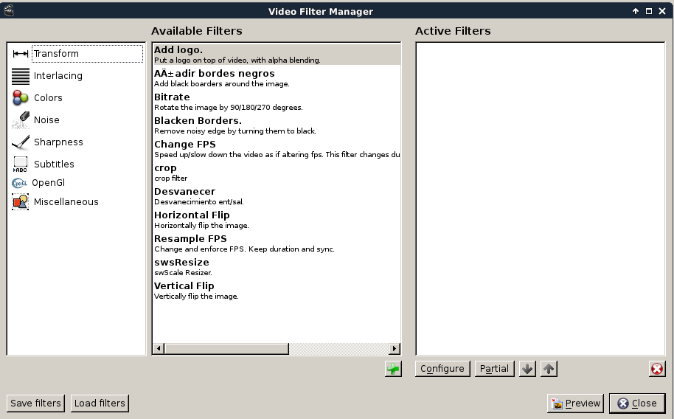Open the Subtitles filter category

tap(77, 165)
